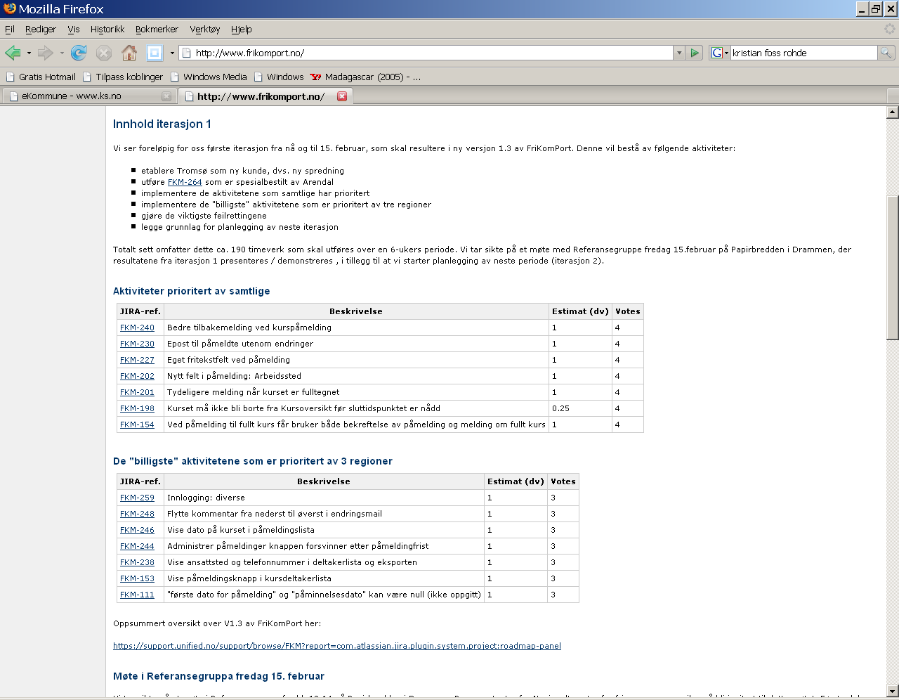The width and height of the screenshot is (899, 700).
Task: Open the FKM-230 issue link
Action: point(137,344)
